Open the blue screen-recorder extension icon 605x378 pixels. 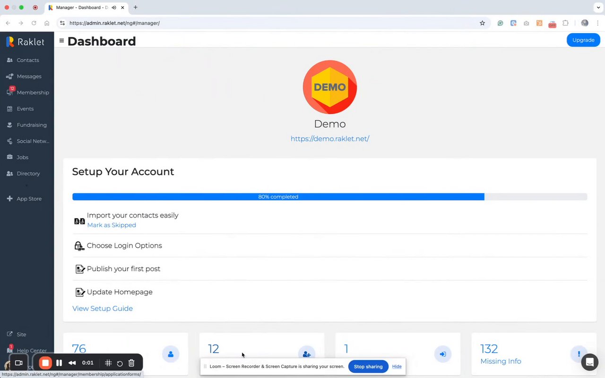(513, 23)
